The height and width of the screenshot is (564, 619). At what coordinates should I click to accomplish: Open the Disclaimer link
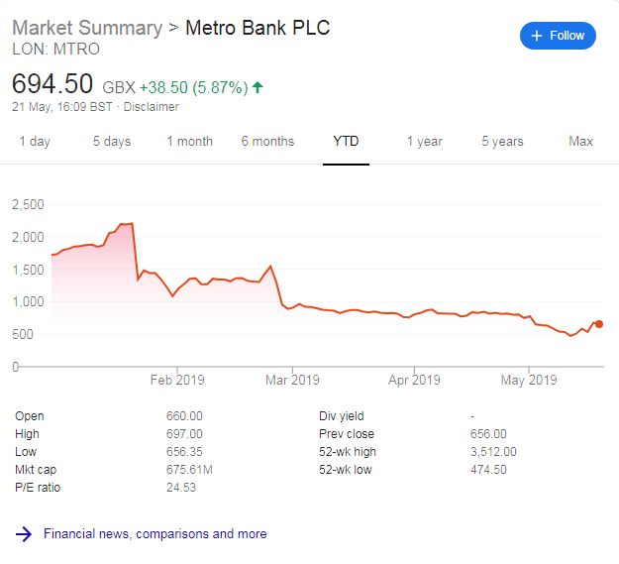[x=151, y=107]
